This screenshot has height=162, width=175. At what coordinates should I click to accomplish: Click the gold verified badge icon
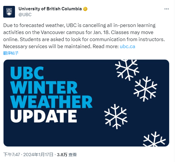[x=85, y=9]
